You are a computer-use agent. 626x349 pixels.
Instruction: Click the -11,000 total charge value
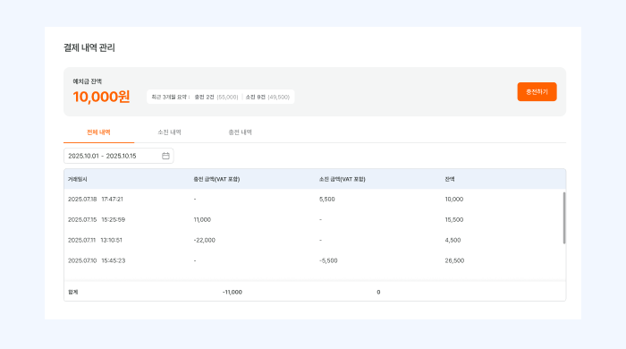233,292
